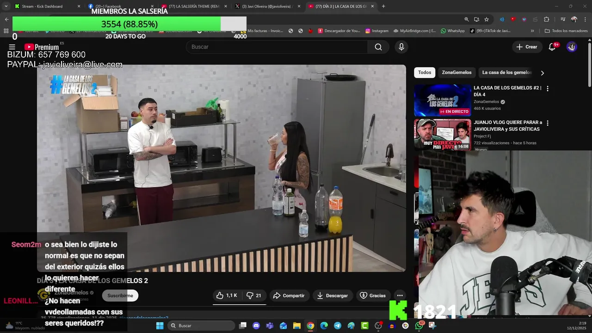
Task: Open Descargador de You... bookmark
Action: [x=339, y=31]
